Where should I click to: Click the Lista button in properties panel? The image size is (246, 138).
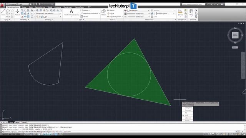pyautogui.click(x=154, y=16)
